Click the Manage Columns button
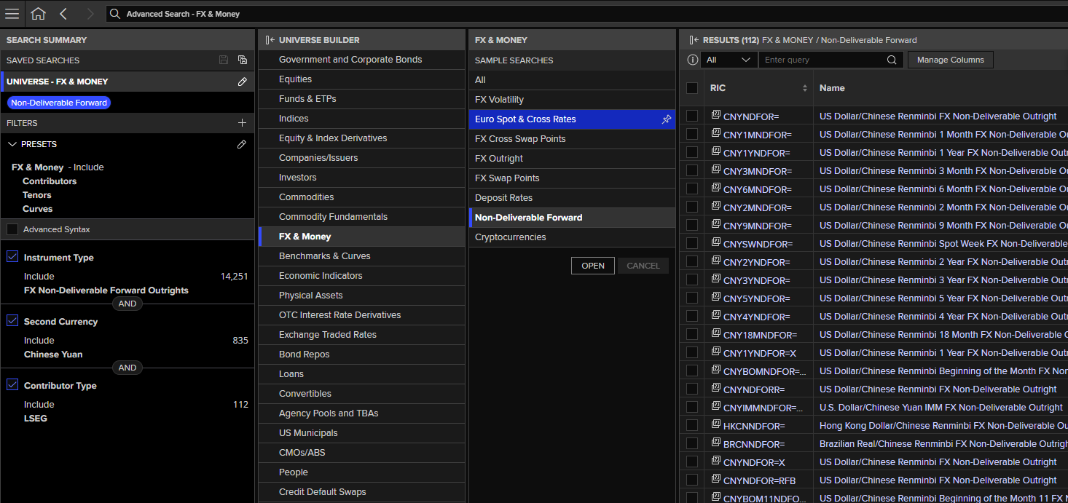The height and width of the screenshot is (503, 1068). (950, 60)
